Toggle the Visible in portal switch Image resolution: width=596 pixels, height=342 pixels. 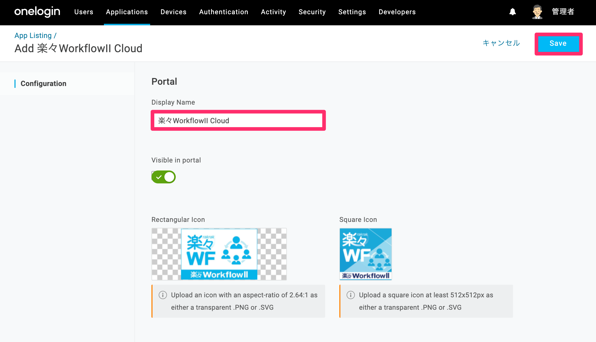point(164,177)
